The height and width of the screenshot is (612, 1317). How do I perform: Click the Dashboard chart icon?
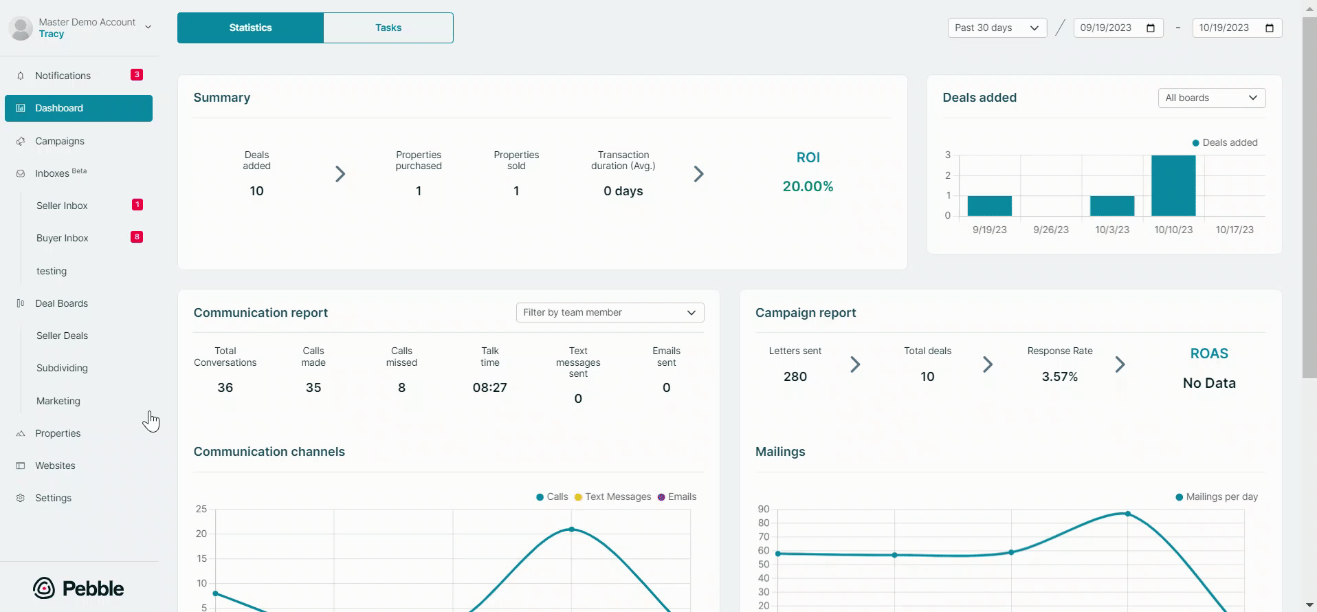pyautogui.click(x=21, y=108)
